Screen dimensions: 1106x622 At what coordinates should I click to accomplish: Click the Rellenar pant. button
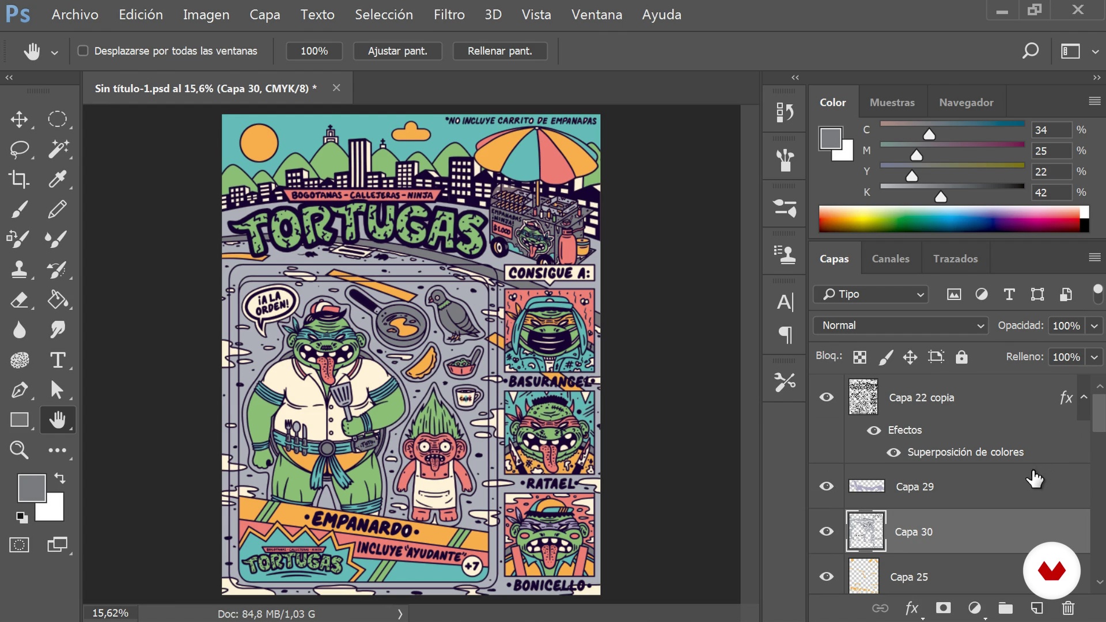(x=499, y=51)
